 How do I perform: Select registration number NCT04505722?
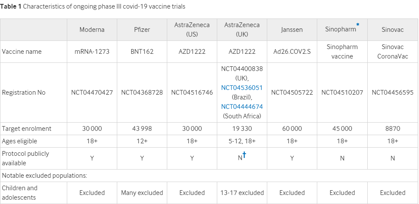(x=292, y=93)
